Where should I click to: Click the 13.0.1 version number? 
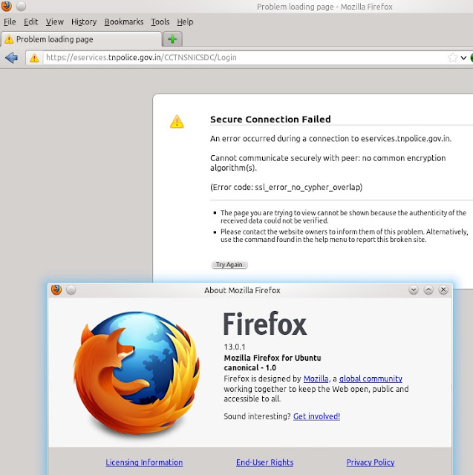(x=235, y=347)
